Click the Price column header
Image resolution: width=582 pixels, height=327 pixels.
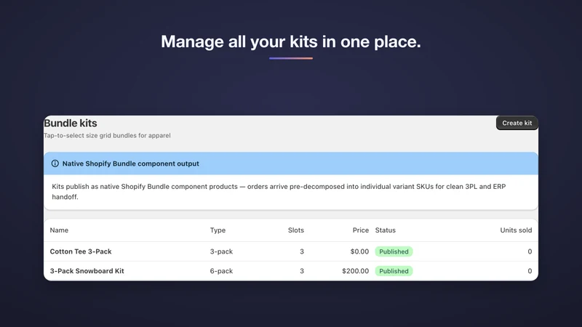360,230
